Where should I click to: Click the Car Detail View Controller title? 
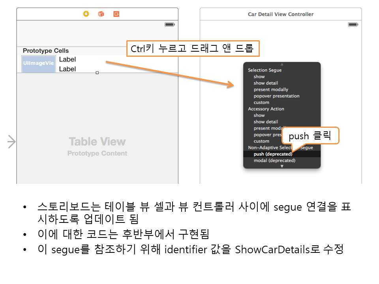pyautogui.click(x=280, y=14)
